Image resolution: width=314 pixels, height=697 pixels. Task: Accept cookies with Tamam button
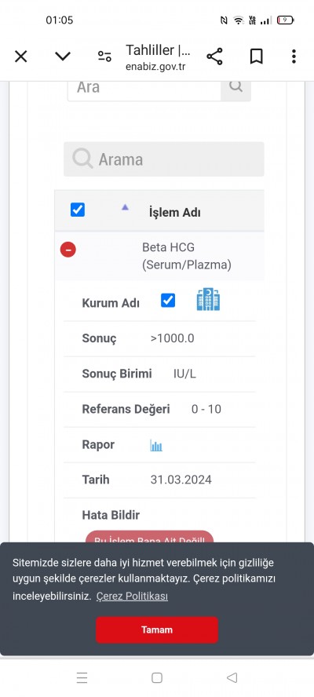pos(157,629)
